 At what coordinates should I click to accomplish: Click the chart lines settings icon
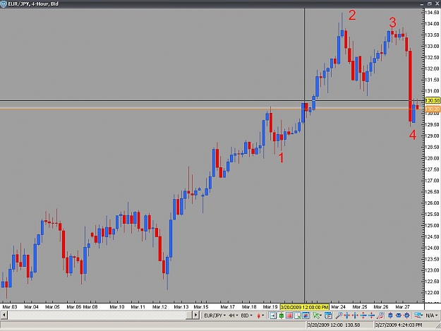coord(418,315)
